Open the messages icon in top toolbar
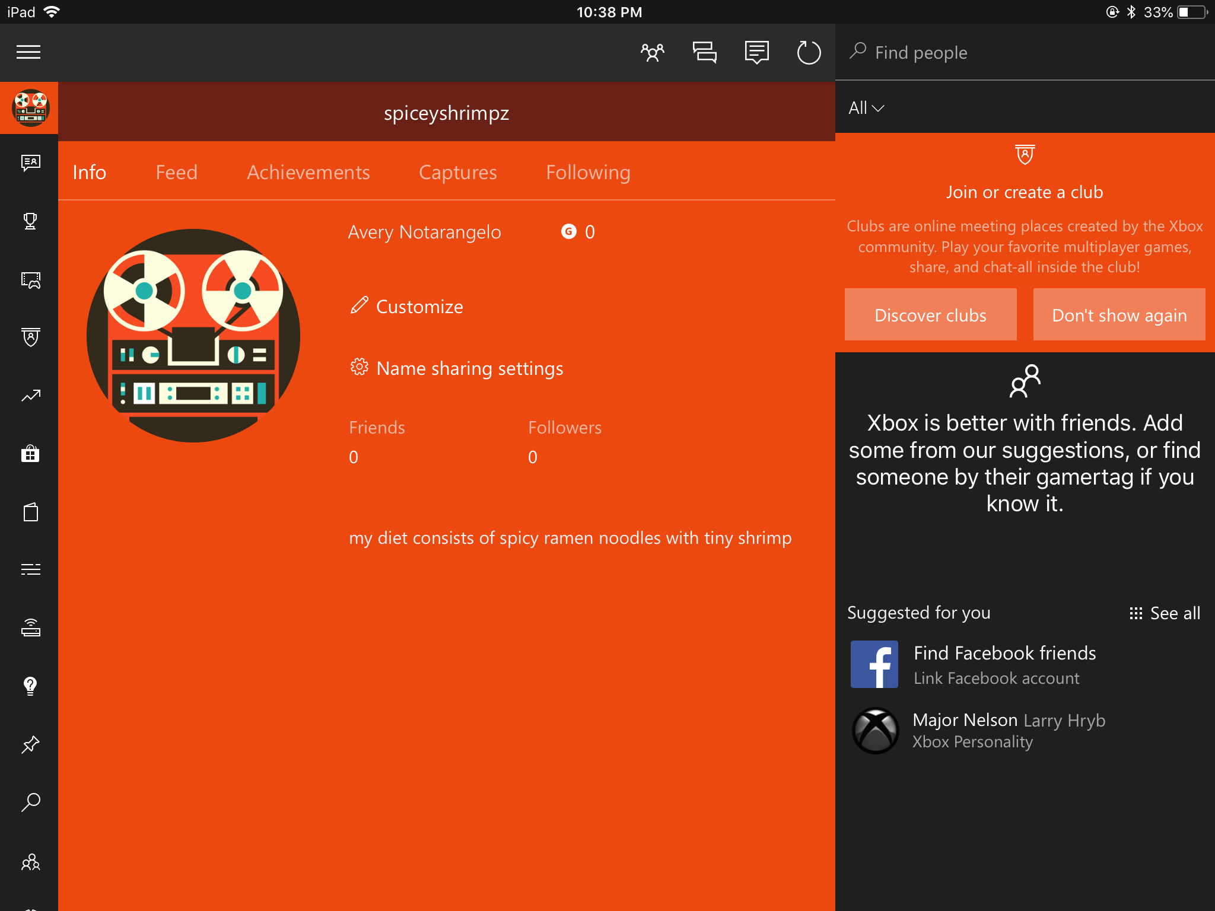This screenshot has height=911, width=1215. point(756,52)
